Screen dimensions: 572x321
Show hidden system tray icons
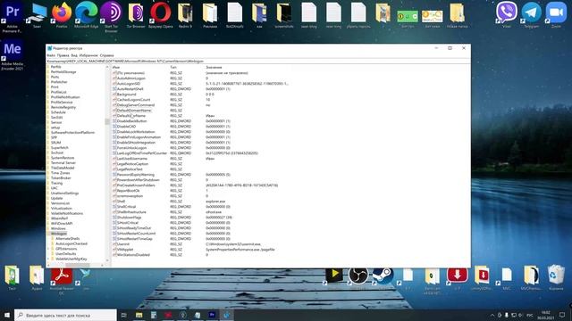(x=492, y=315)
